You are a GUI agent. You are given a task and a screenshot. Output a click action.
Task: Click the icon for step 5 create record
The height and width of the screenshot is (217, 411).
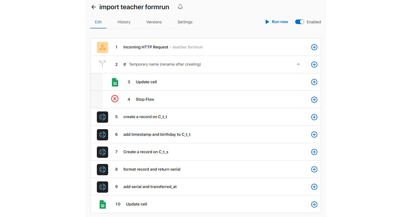pyautogui.click(x=102, y=117)
